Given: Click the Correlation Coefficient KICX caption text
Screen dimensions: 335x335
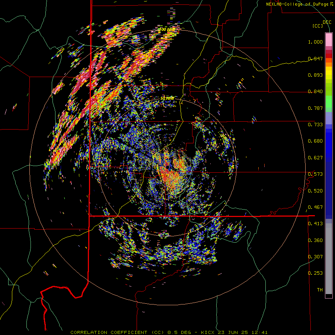Looking at the screenshot, I should click(x=169, y=332).
